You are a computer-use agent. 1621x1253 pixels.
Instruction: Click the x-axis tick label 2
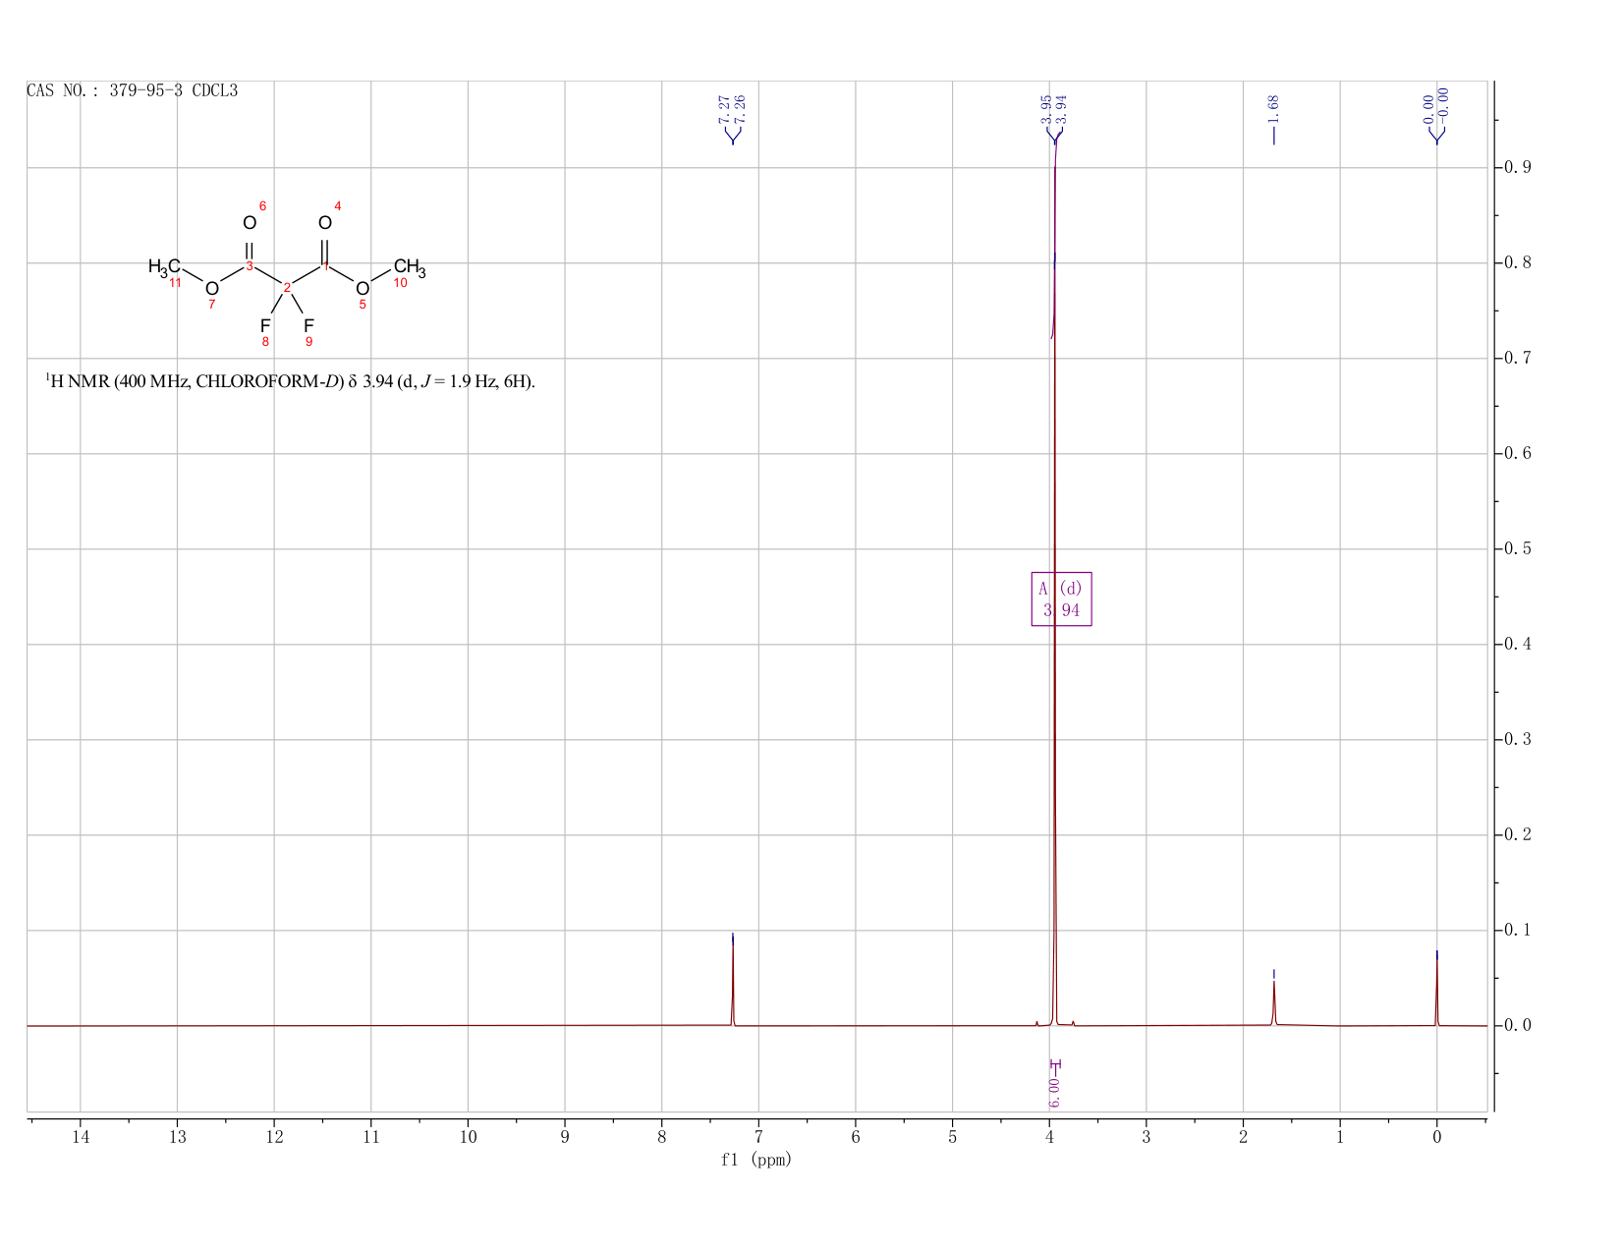tap(1244, 1137)
